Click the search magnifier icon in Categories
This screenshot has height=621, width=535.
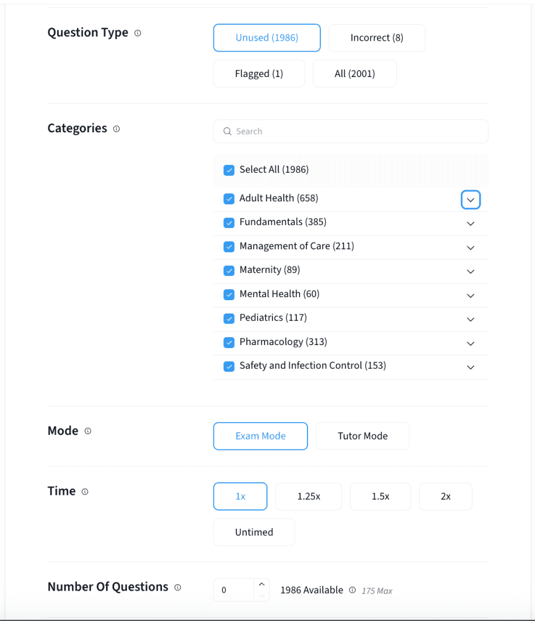point(227,132)
